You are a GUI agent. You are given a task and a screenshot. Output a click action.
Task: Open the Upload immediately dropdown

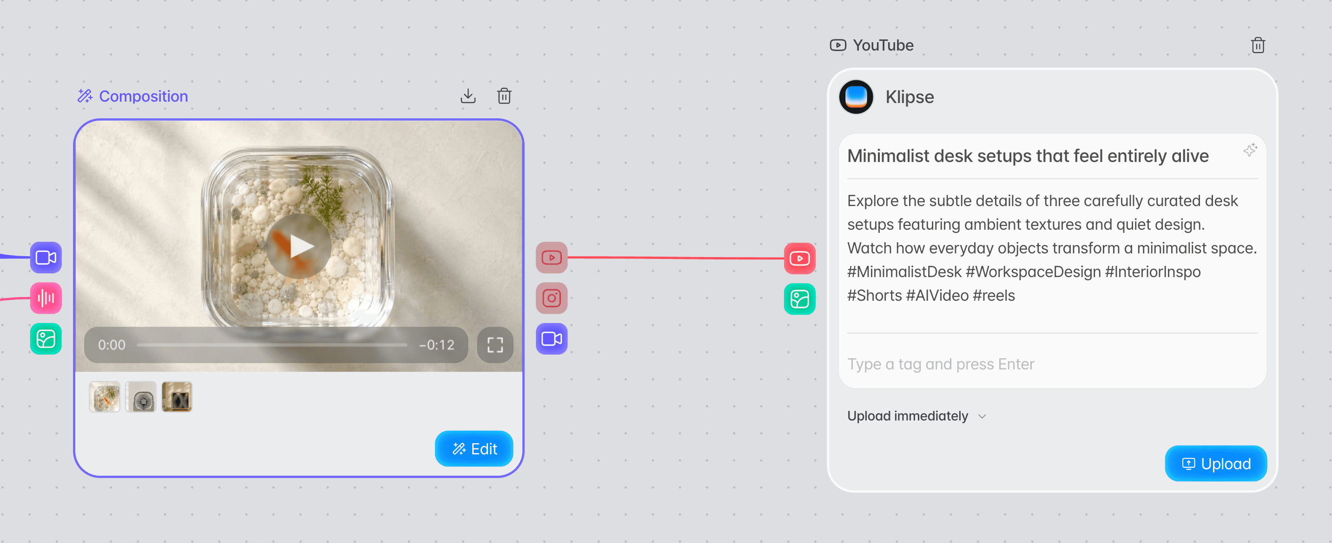pos(917,416)
